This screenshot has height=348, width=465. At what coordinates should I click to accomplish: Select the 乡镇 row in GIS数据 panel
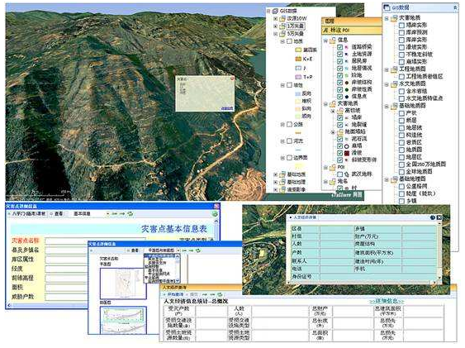(x=408, y=201)
